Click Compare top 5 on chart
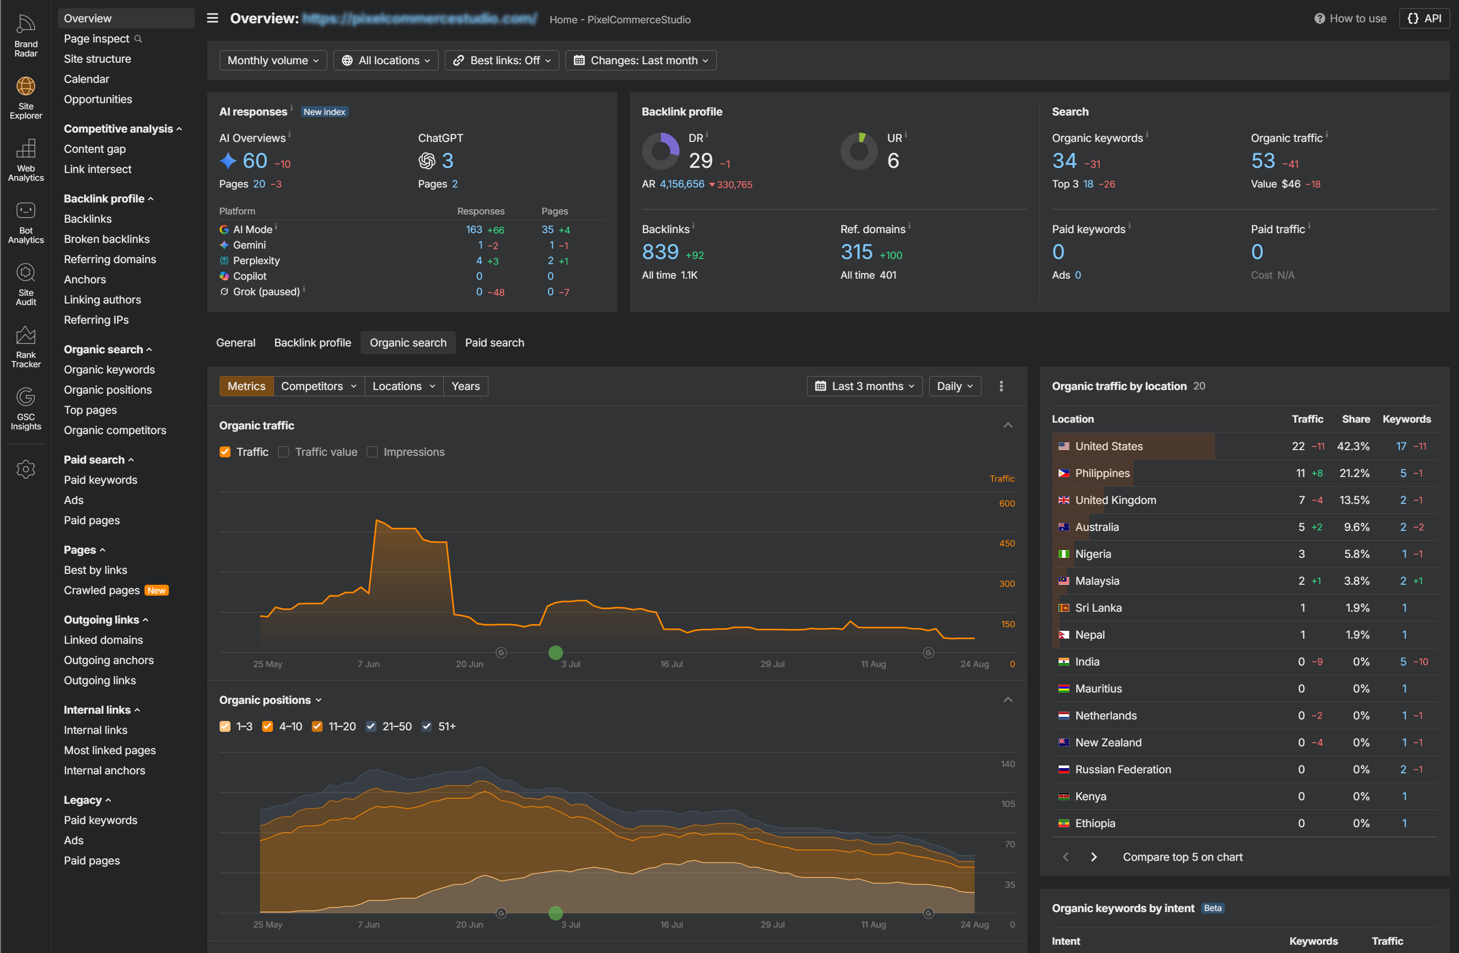The height and width of the screenshot is (953, 1459). [x=1182, y=857]
